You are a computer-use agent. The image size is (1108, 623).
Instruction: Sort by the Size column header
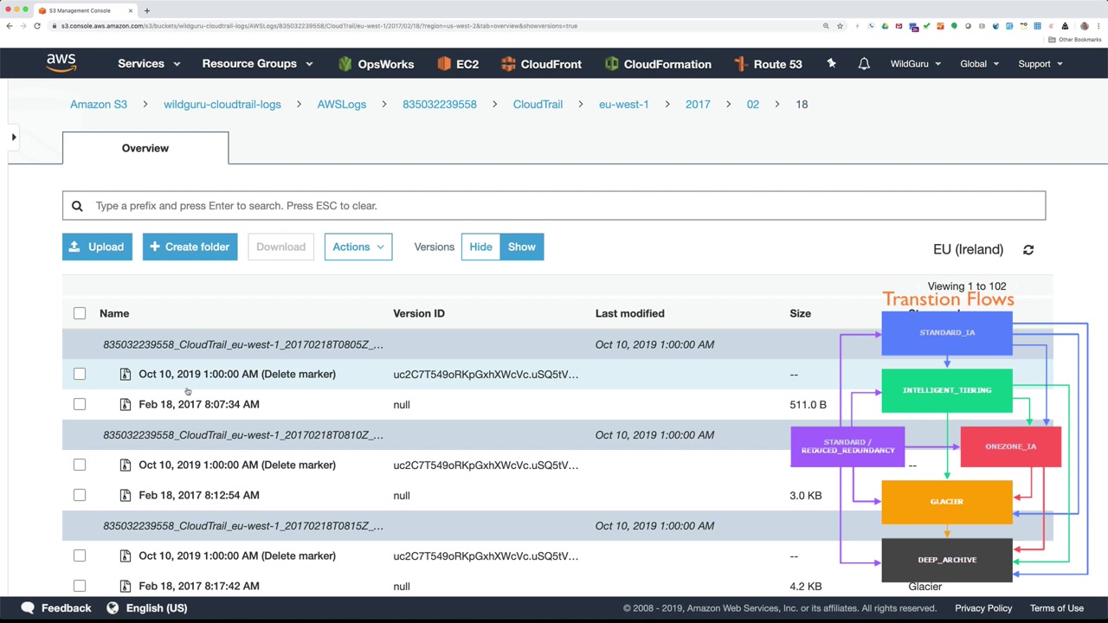[x=801, y=313]
